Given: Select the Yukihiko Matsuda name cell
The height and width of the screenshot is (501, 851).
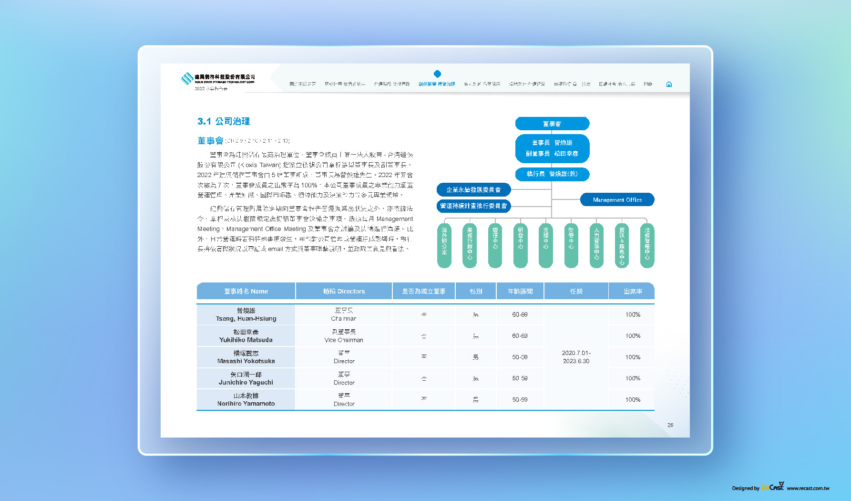Looking at the screenshot, I should (x=246, y=336).
